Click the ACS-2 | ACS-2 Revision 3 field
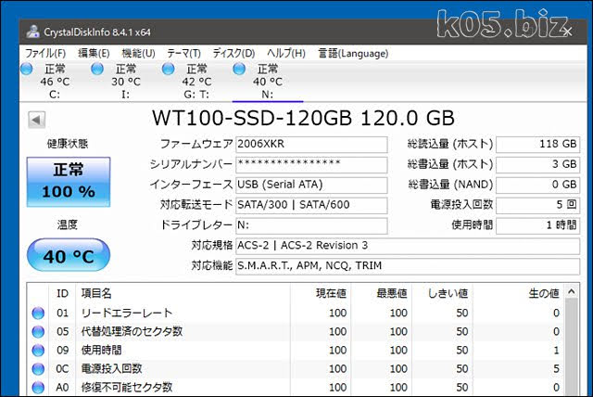The width and height of the screenshot is (593, 397). click(408, 246)
